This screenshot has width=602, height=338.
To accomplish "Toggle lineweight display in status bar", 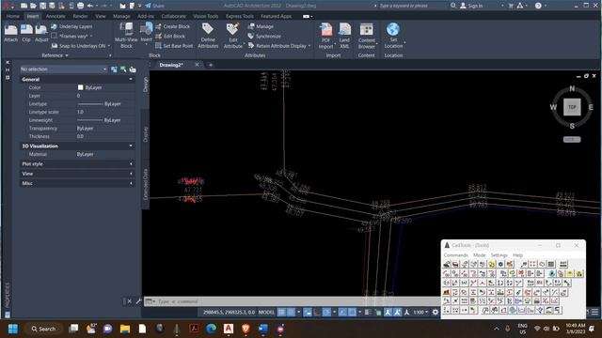I will click(x=368, y=313).
